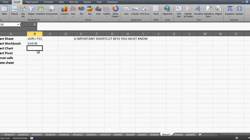Insert an Area chart
The width and height of the screenshot is (250, 140).
click(x=98, y=11)
